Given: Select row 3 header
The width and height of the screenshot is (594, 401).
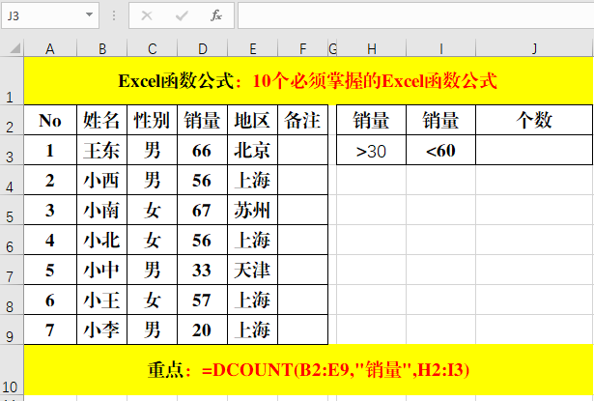Looking at the screenshot, I should coord(12,150).
